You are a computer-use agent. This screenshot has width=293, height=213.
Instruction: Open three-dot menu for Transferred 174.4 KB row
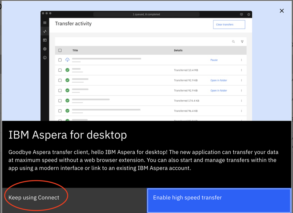[241, 101]
